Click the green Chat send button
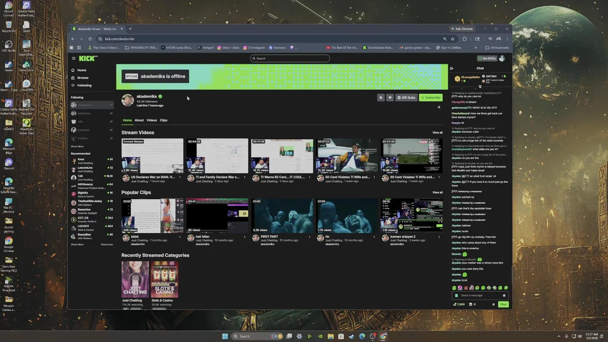608x342 pixels. (503, 304)
